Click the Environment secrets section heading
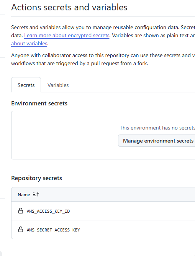195x256 pixels. pyautogui.click(x=39, y=103)
